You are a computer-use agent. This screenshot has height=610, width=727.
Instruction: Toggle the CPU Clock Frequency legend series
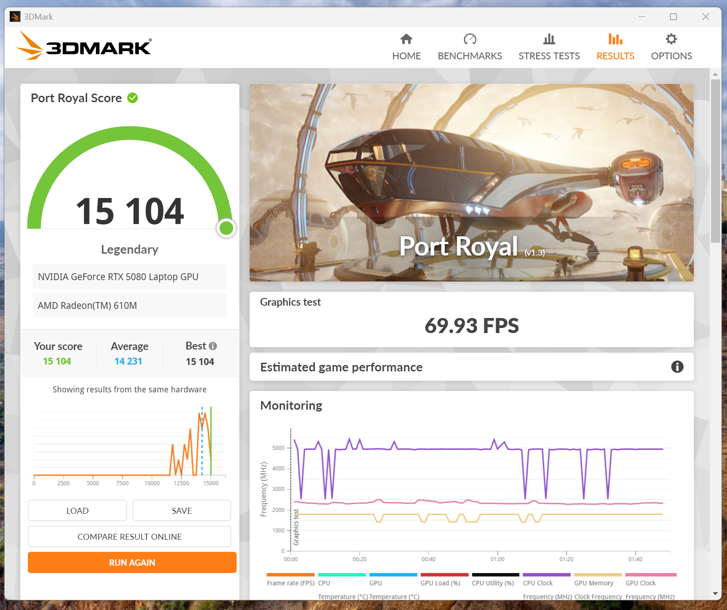pos(538,583)
